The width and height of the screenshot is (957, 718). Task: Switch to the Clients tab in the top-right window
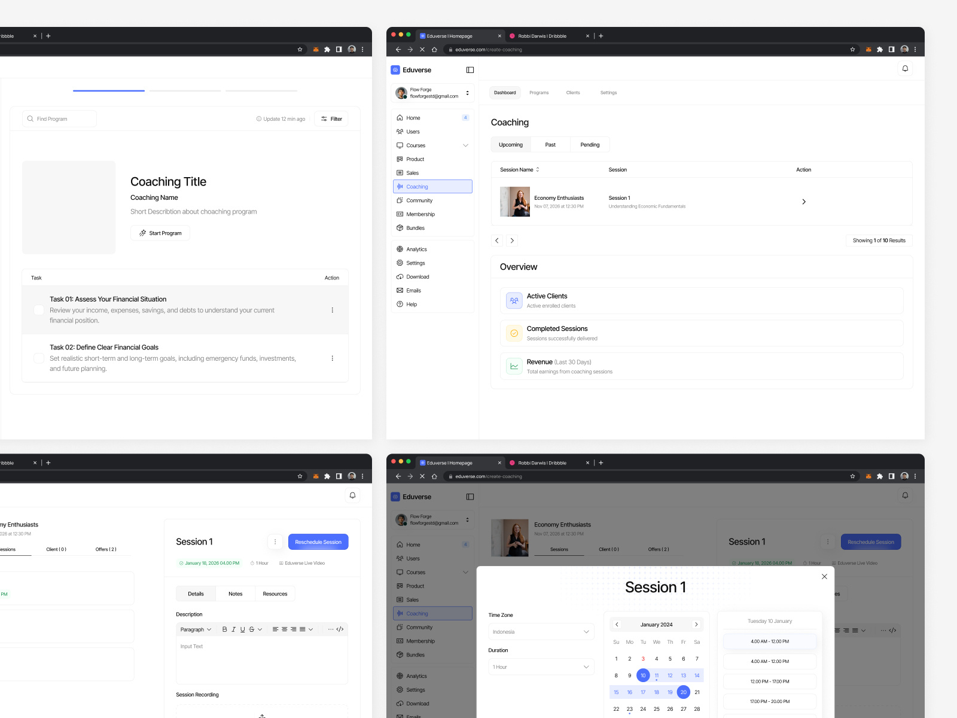(573, 93)
